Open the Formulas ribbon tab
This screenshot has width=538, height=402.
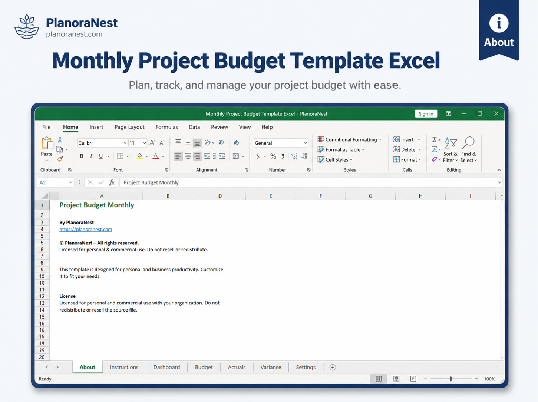(167, 127)
